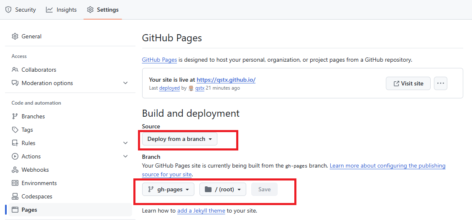
Task: Click the Codespaces icon in the sidebar
Action: pos(15,197)
